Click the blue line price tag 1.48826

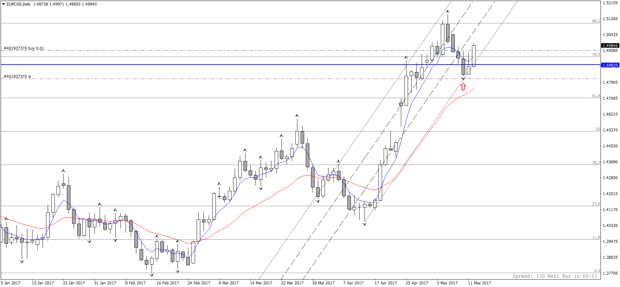pos(610,65)
